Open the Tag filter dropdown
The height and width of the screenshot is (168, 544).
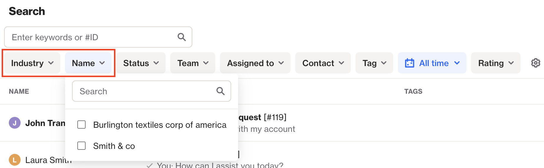374,63
